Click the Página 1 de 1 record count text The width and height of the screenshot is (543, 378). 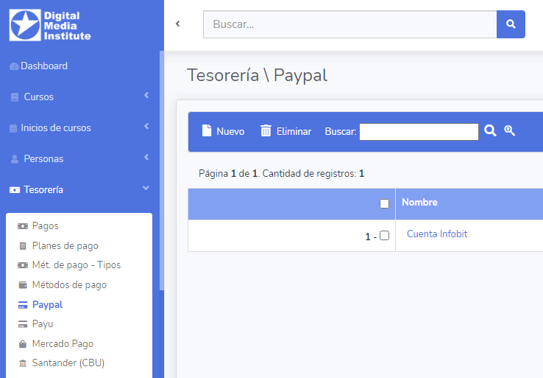pos(281,173)
